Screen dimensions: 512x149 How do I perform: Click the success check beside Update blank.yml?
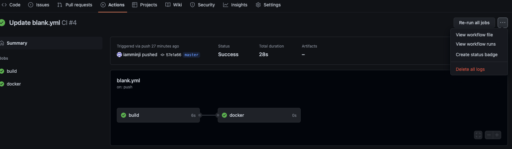(x=2, y=23)
